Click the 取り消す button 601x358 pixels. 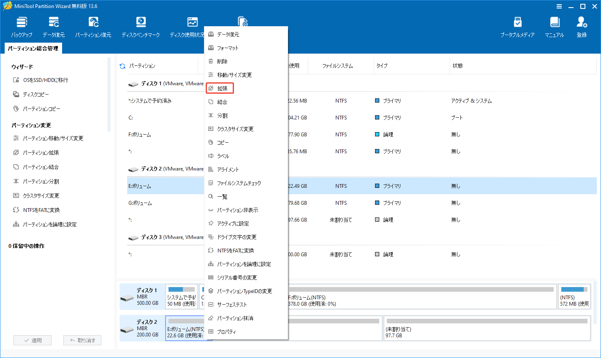click(82, 340)
